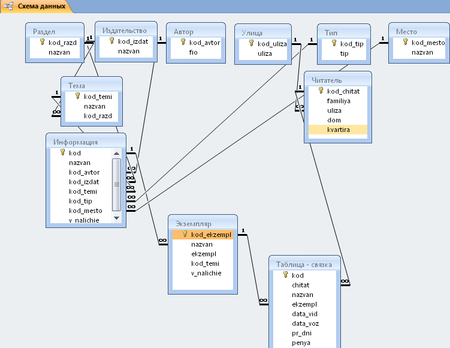Select the Информация table title
This screenshot has width=450, height=348.
(75, 142)
